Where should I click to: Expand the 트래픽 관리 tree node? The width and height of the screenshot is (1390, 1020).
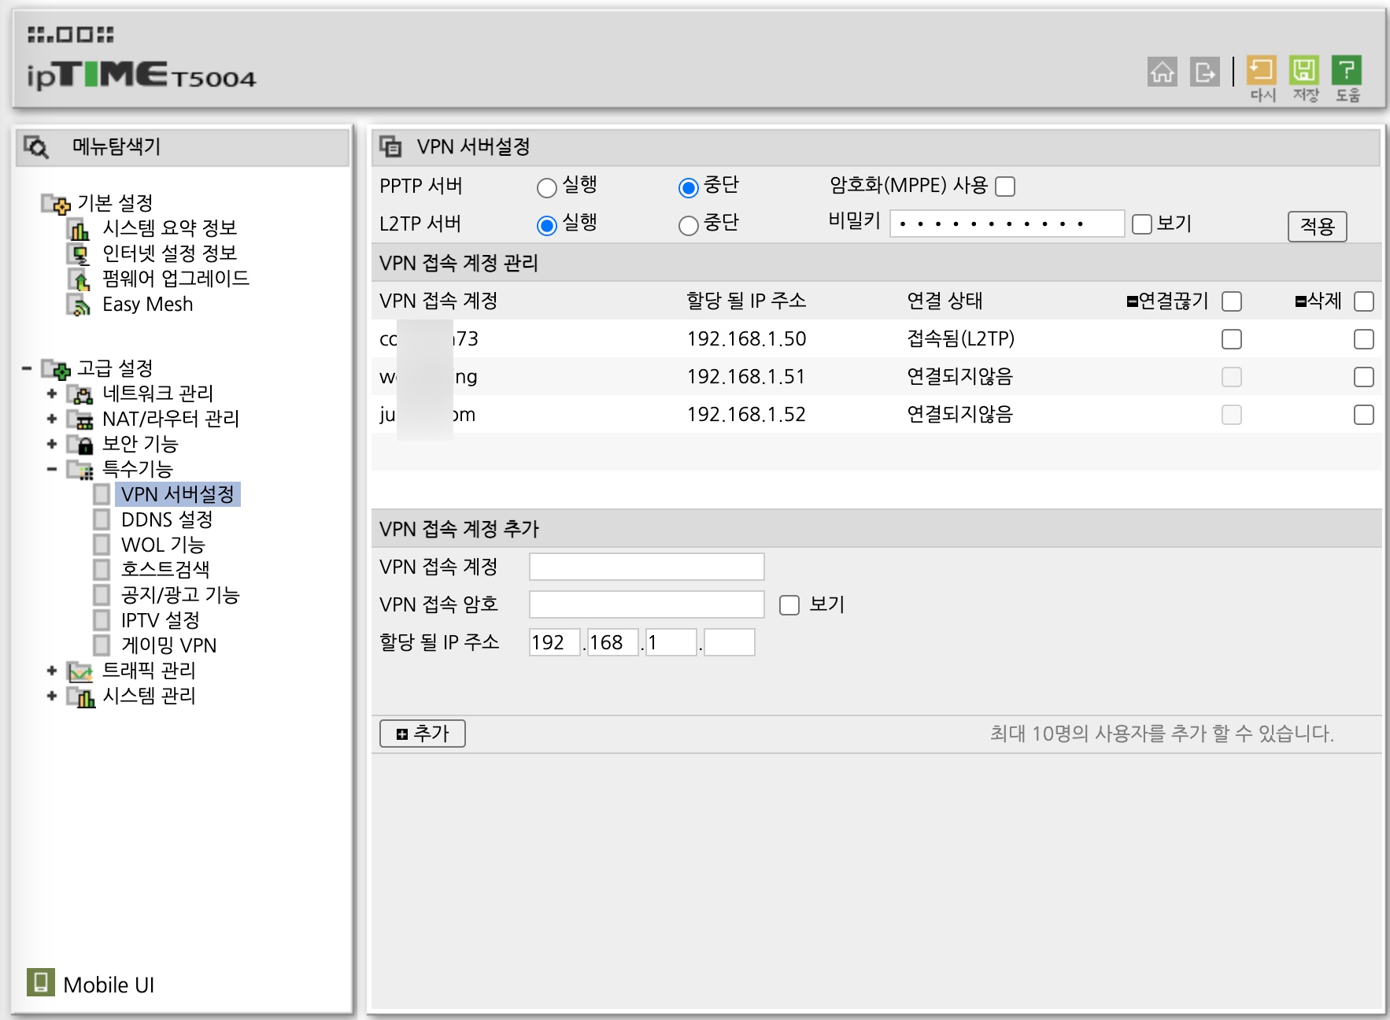pyautogui.click(x=52, y=671)
